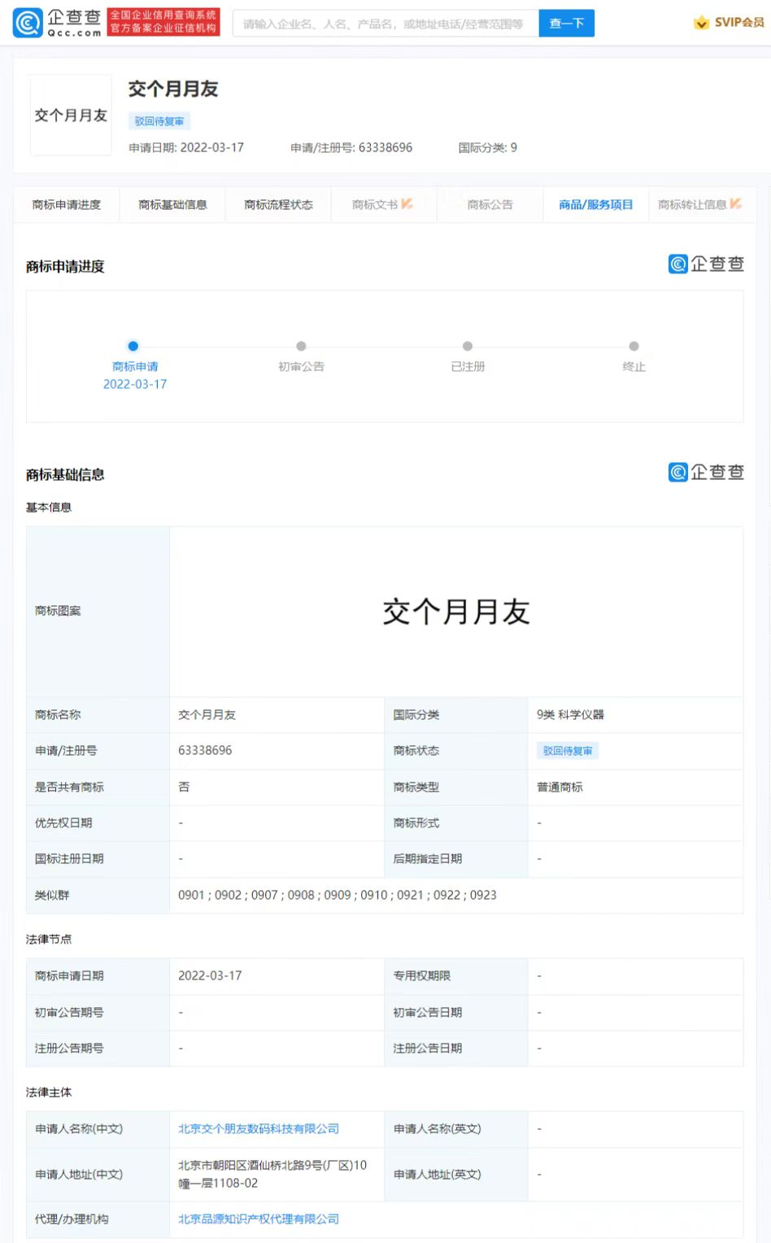
Task: Open the 商品/服务项目 tab
Action: click(x=595, y=205)
